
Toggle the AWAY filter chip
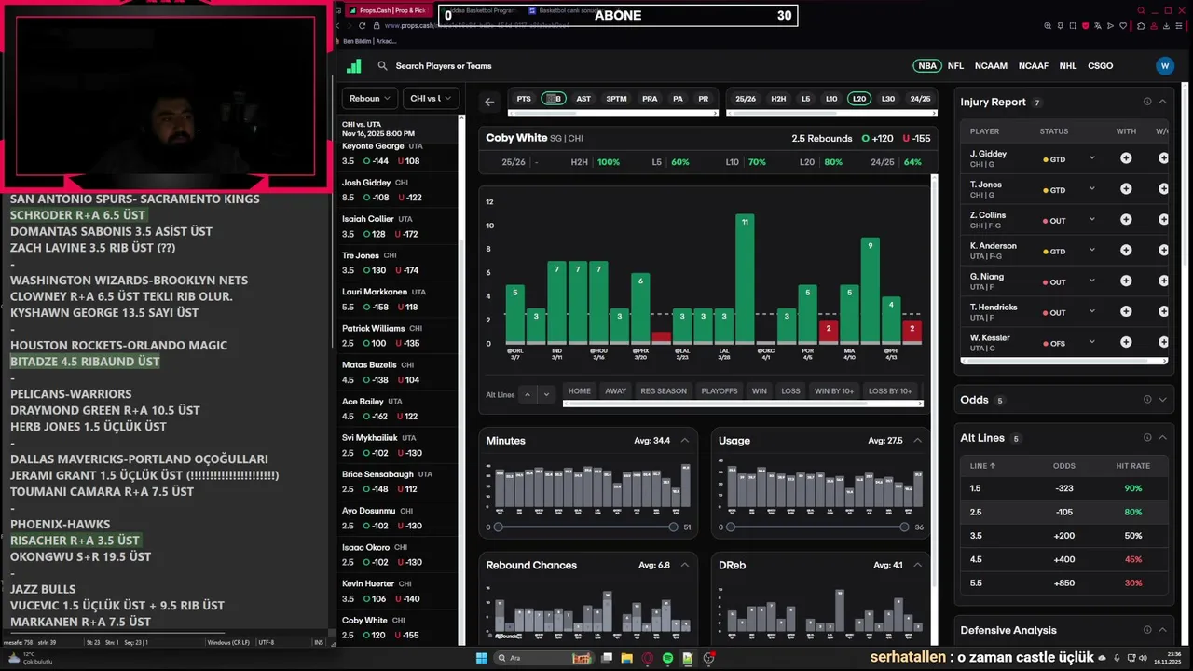(x=615, y=391)
